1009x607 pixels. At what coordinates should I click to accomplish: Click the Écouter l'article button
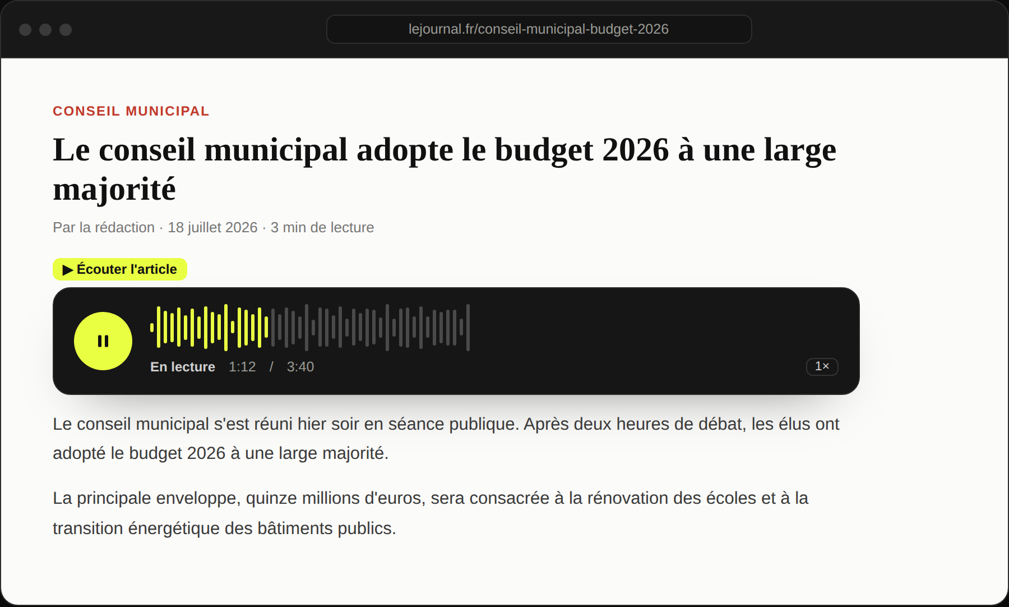tap(120, 269)
